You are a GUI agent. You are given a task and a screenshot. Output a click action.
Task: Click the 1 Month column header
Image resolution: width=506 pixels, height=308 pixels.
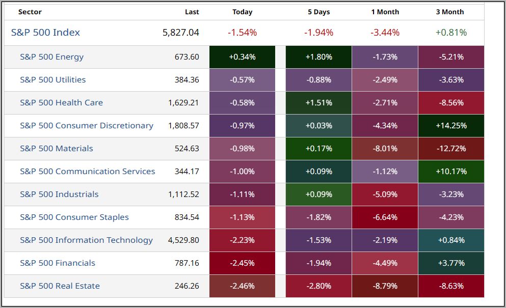pos(385,12)
